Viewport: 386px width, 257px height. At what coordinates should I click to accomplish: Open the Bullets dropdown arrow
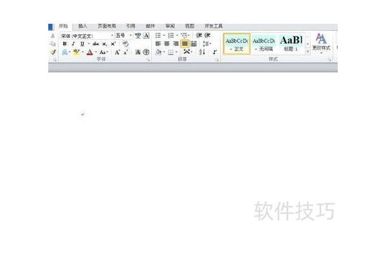(164, 36)
